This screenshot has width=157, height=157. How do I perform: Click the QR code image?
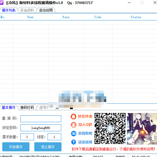pos(110,128)
